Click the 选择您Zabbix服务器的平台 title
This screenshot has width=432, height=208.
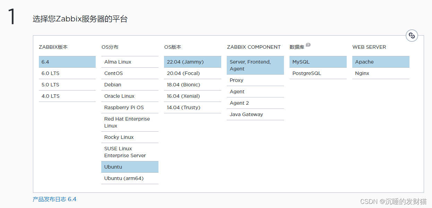[x=80, y=19]
